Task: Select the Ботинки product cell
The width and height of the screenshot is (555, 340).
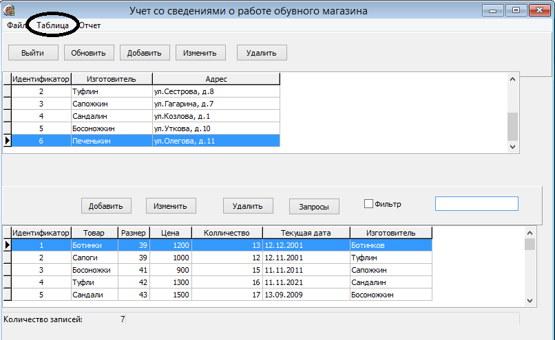Action: (x=94, y=245)
